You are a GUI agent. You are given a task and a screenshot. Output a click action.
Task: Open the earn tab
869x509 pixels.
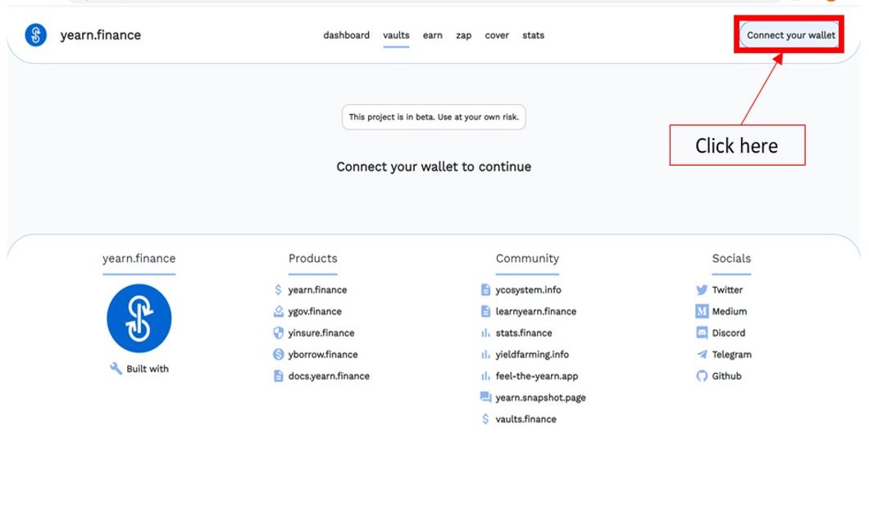click(x=433, y=35)
